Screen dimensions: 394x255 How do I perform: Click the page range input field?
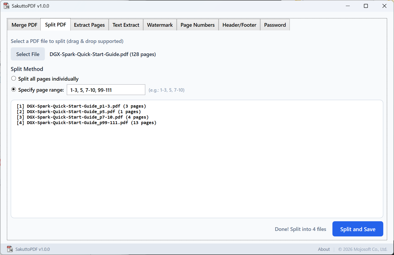point(106,90)
